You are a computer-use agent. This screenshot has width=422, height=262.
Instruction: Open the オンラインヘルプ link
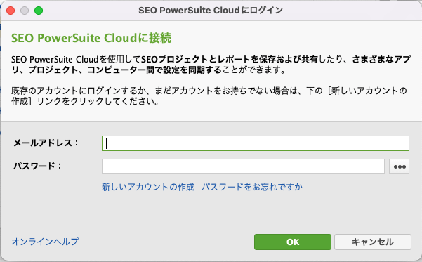tap(45, 242)
